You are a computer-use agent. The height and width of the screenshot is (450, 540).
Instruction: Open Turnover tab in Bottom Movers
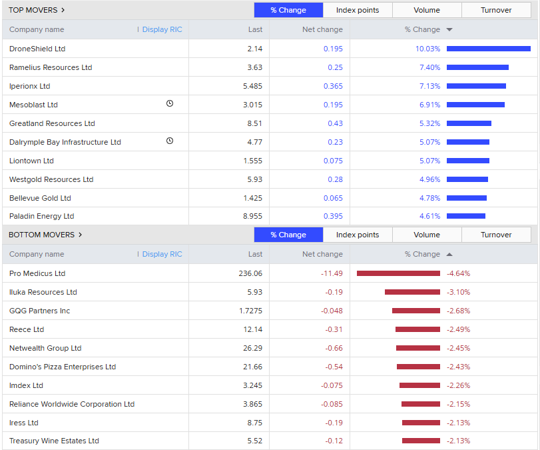(496, 235)
